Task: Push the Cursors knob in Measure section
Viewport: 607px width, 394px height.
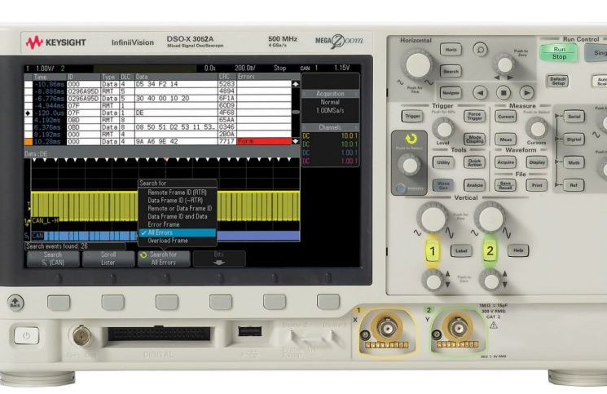Action: (537, 129)
